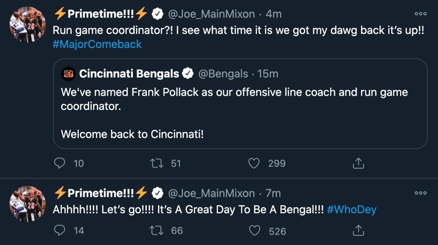Click the verified badge next to Cincinnati Bengals
The image size is (438, 245).
tap(188, 73)
